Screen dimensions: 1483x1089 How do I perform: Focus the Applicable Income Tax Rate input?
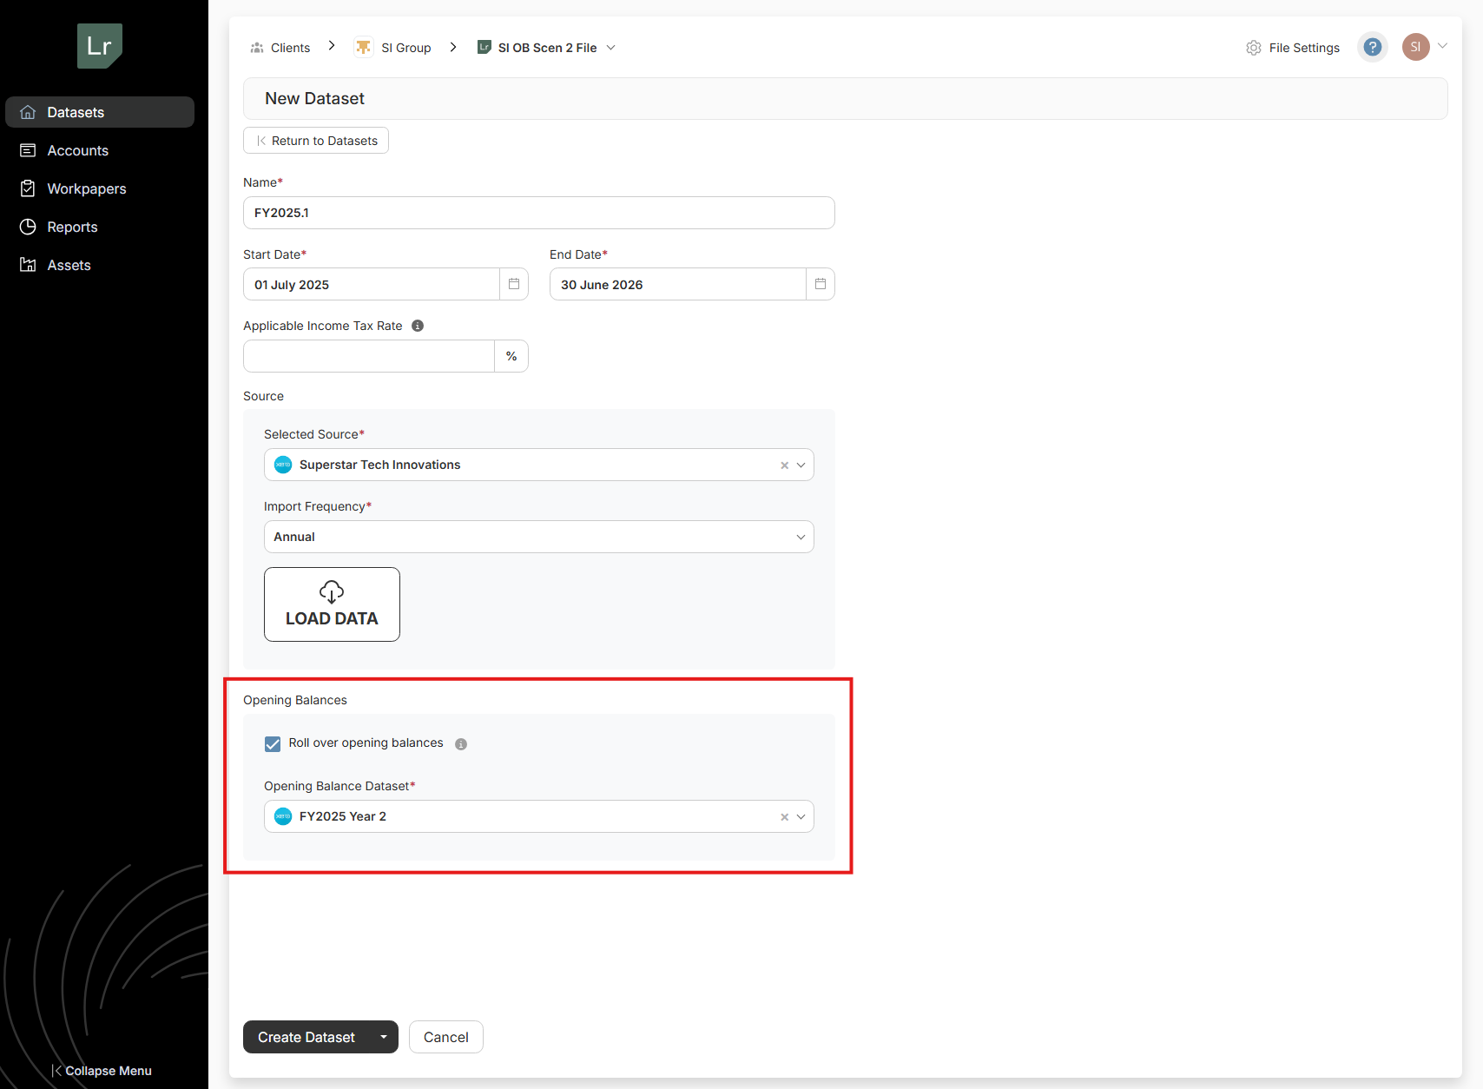pyautogui.click(x=369, y=356)
